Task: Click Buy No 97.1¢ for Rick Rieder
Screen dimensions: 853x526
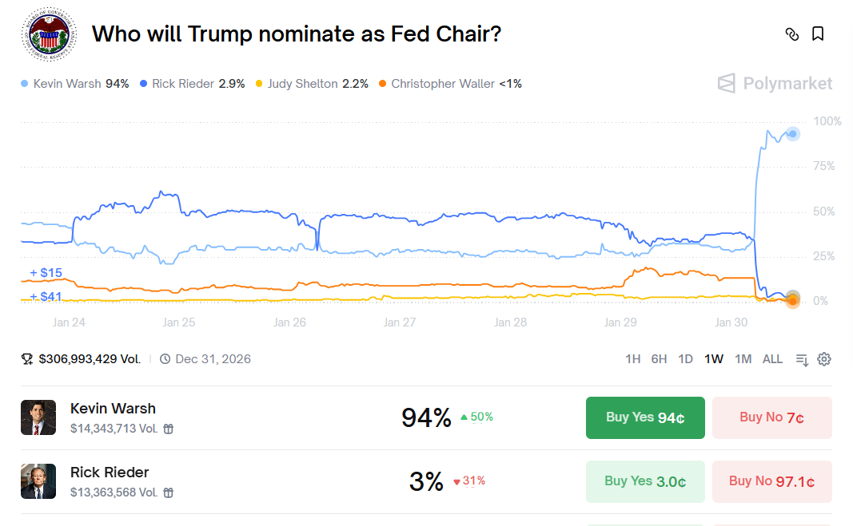Action: tap(771, 481)
